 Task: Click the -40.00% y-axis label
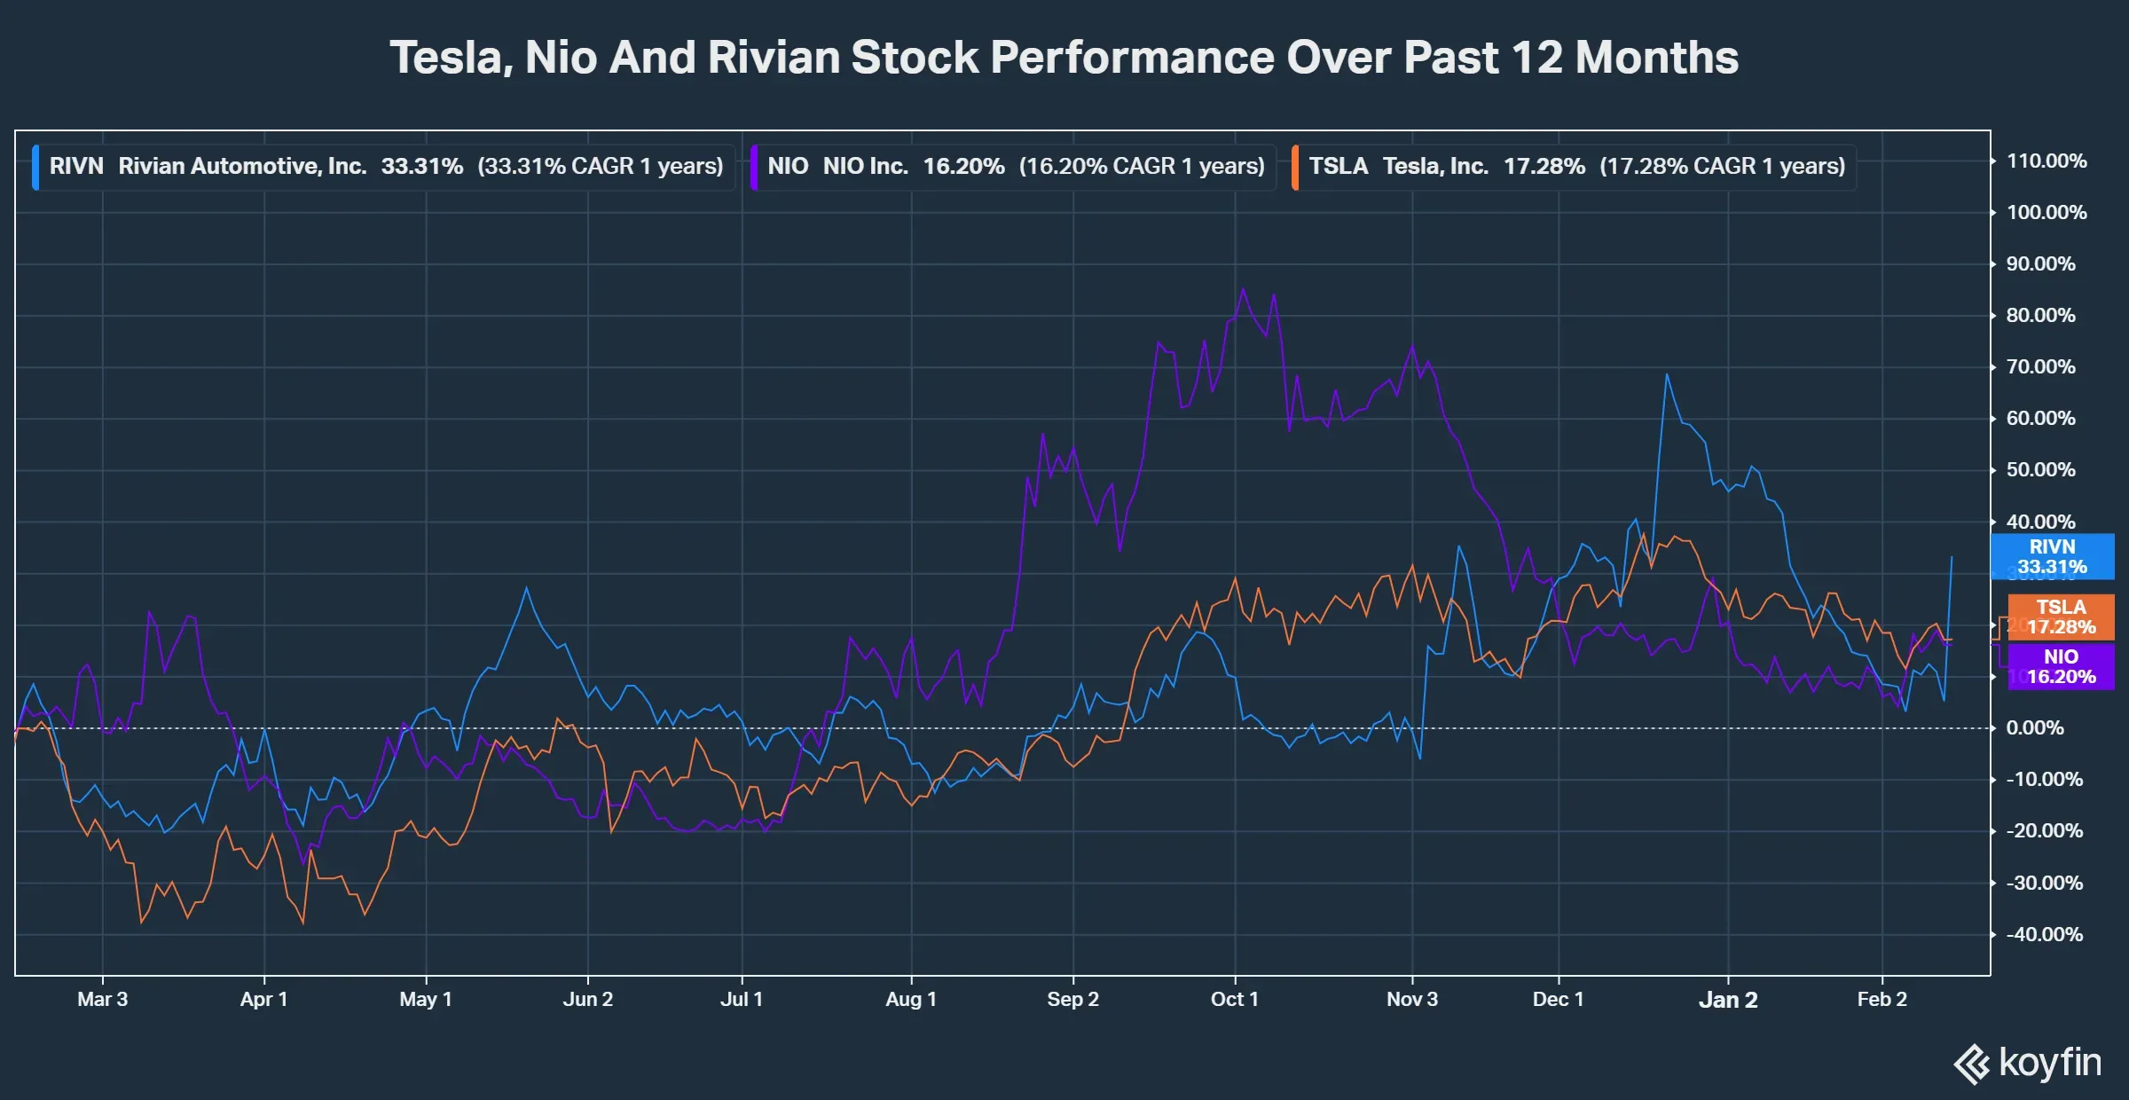(2044, 934)
